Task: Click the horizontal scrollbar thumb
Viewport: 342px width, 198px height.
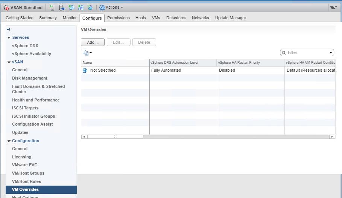Action: coord(115,137)
